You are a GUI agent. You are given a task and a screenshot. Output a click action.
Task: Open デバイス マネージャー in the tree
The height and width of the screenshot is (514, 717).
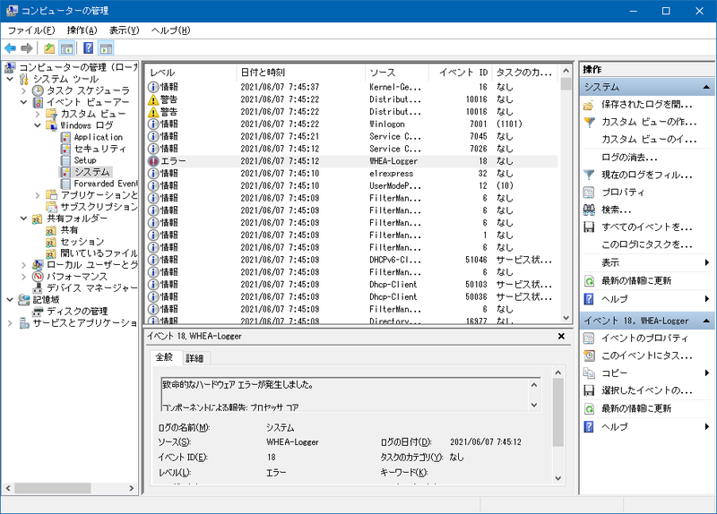[x=91, y=288]
